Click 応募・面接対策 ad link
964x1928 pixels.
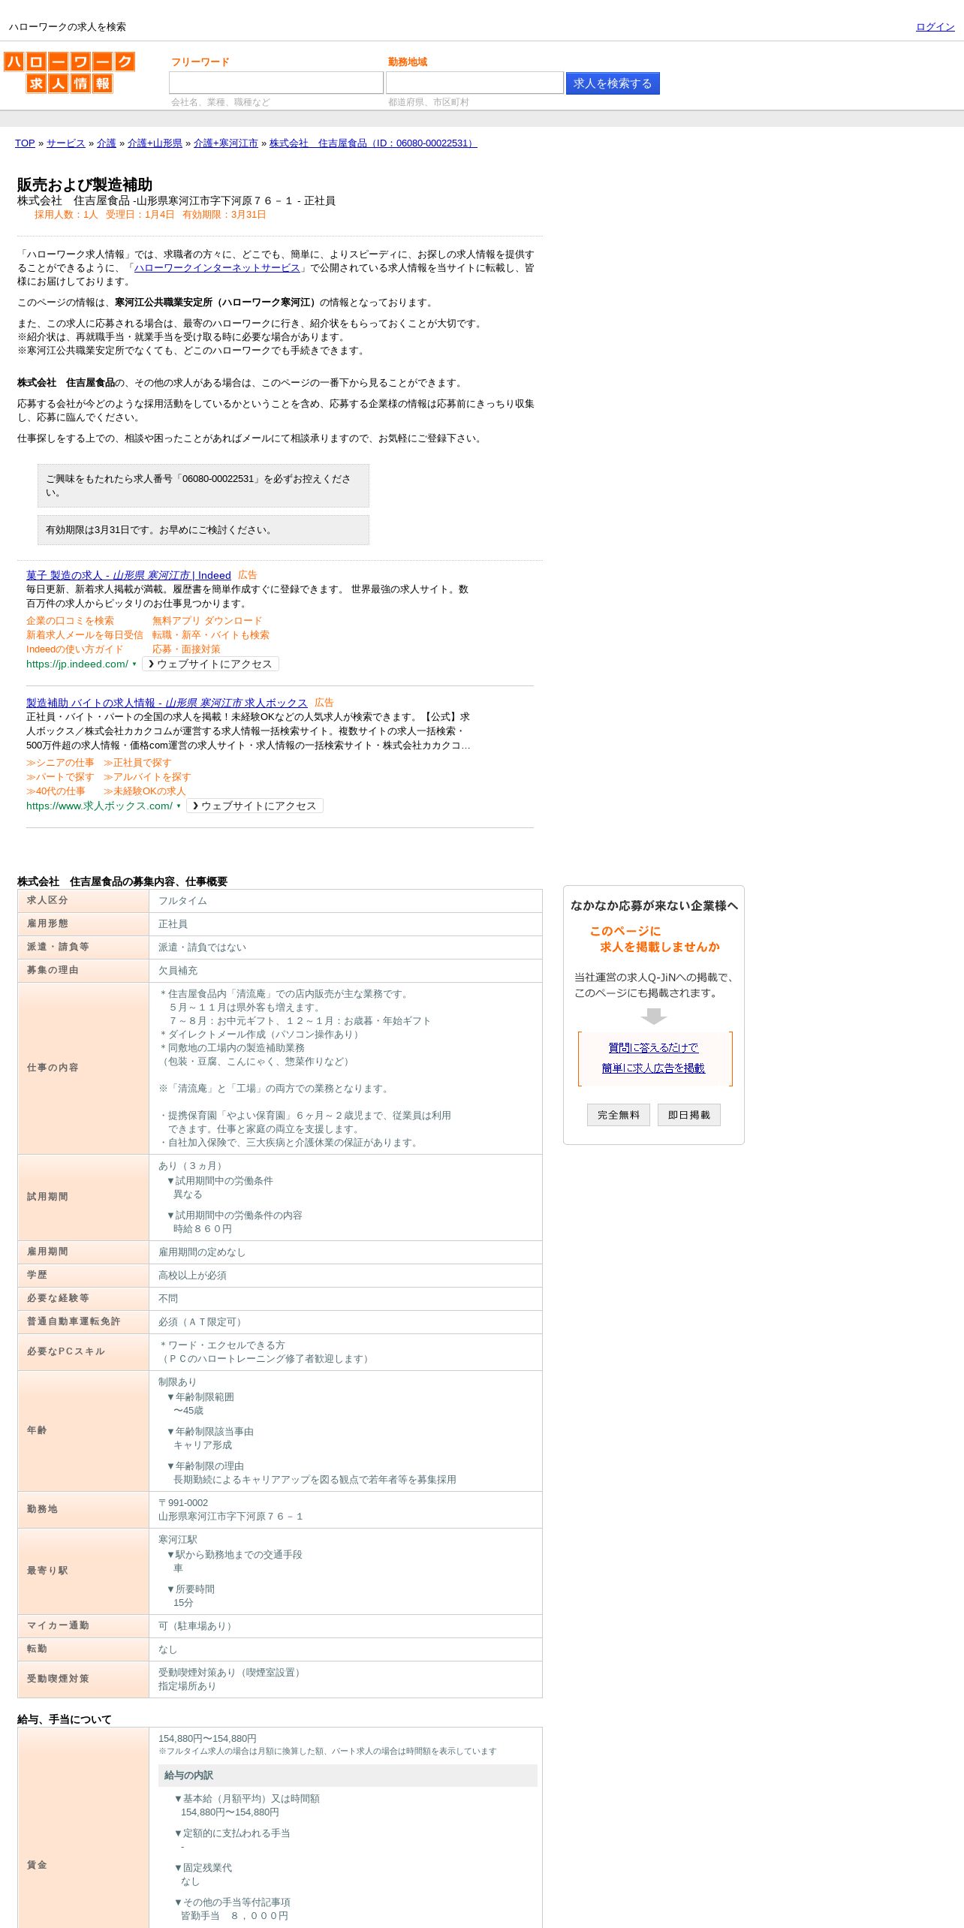(x=186, y=649)
